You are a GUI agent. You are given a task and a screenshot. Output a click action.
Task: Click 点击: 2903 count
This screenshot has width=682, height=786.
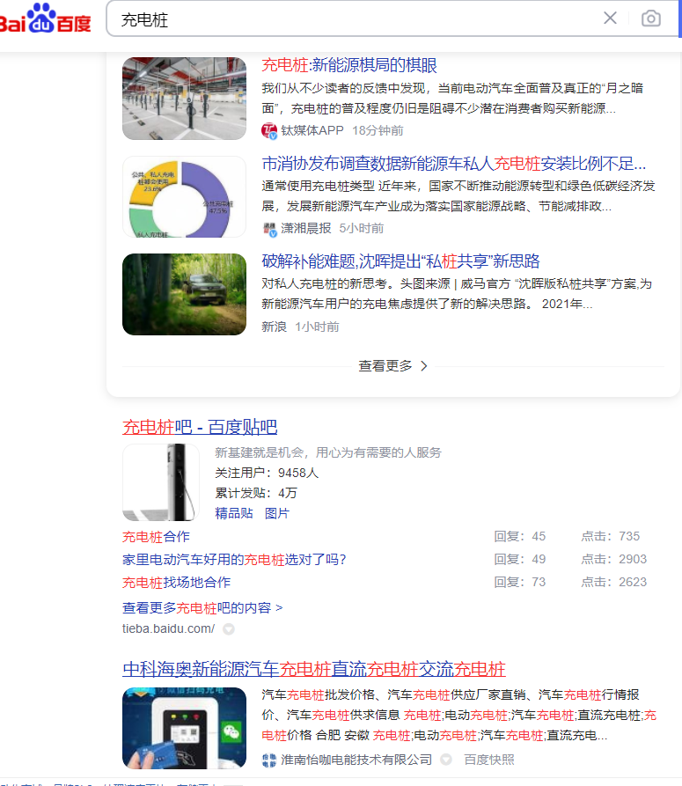pos(614,560)
